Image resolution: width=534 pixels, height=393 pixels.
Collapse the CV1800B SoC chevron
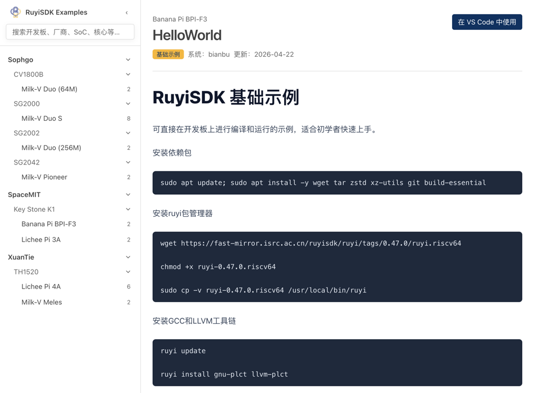point(128,74)
